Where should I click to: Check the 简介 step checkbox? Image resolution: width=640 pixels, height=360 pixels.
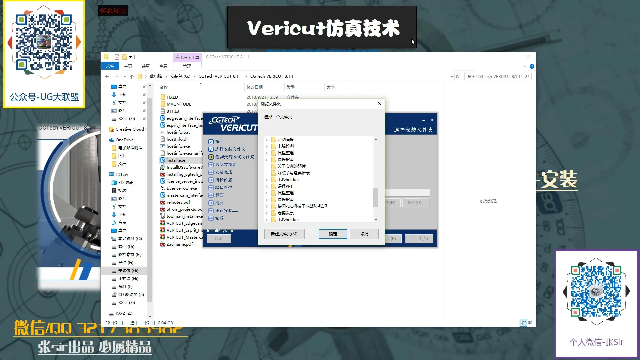(211, 141)
